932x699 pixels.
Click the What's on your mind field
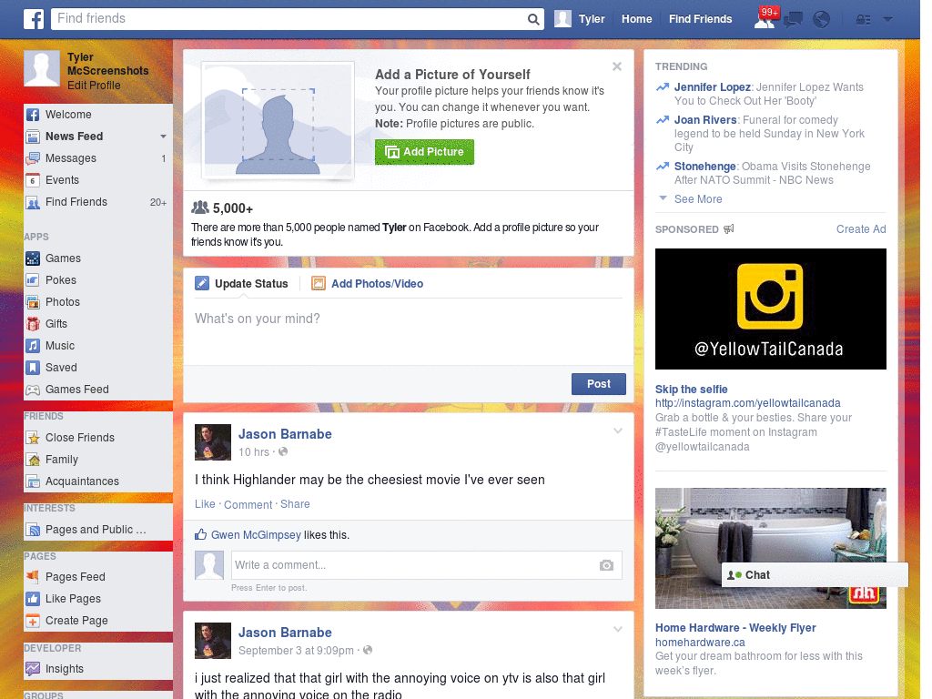pos(409,331)
